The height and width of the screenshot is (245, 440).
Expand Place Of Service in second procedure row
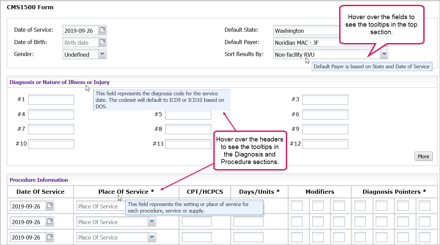[x=152, y=222]
